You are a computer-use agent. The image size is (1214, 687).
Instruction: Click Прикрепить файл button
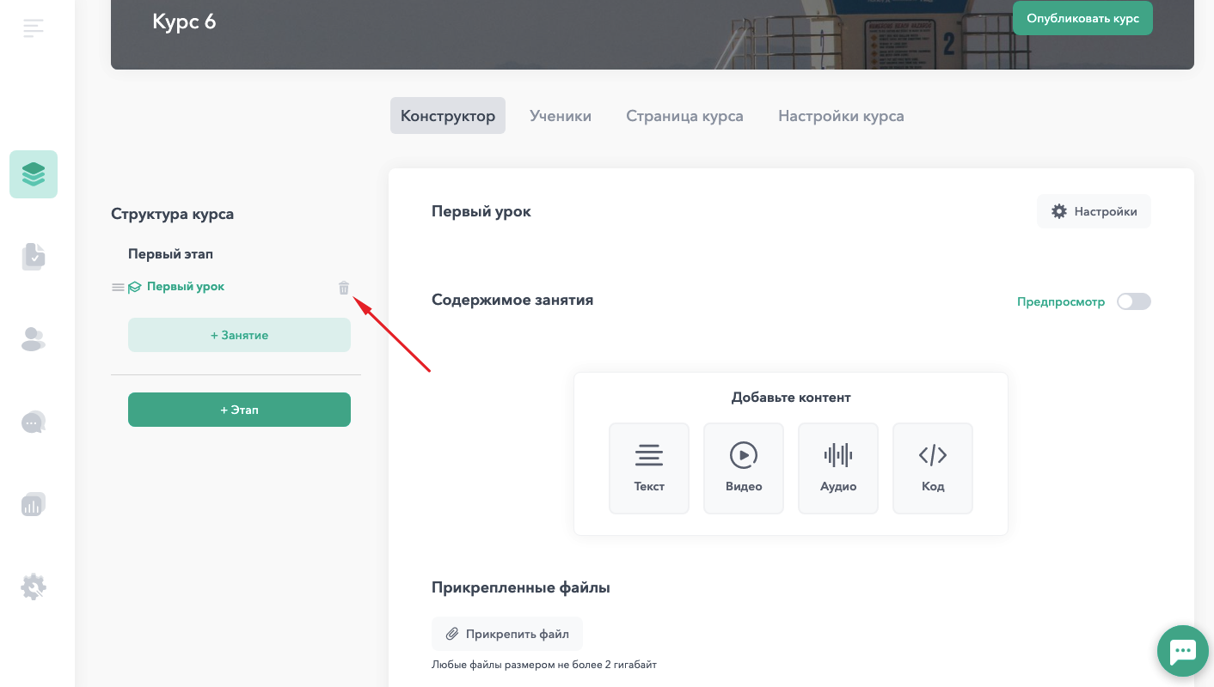(x=507, y=634)
